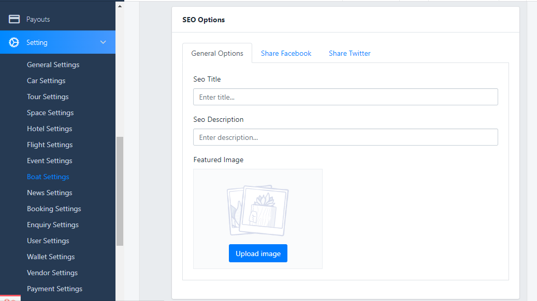Screen dimensions: 537x301
Task: Navigate to Booking Settings
Action: click(x=54, y=209)
